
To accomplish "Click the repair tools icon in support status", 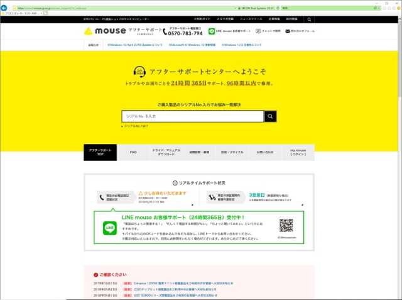I will coord(212,197).
